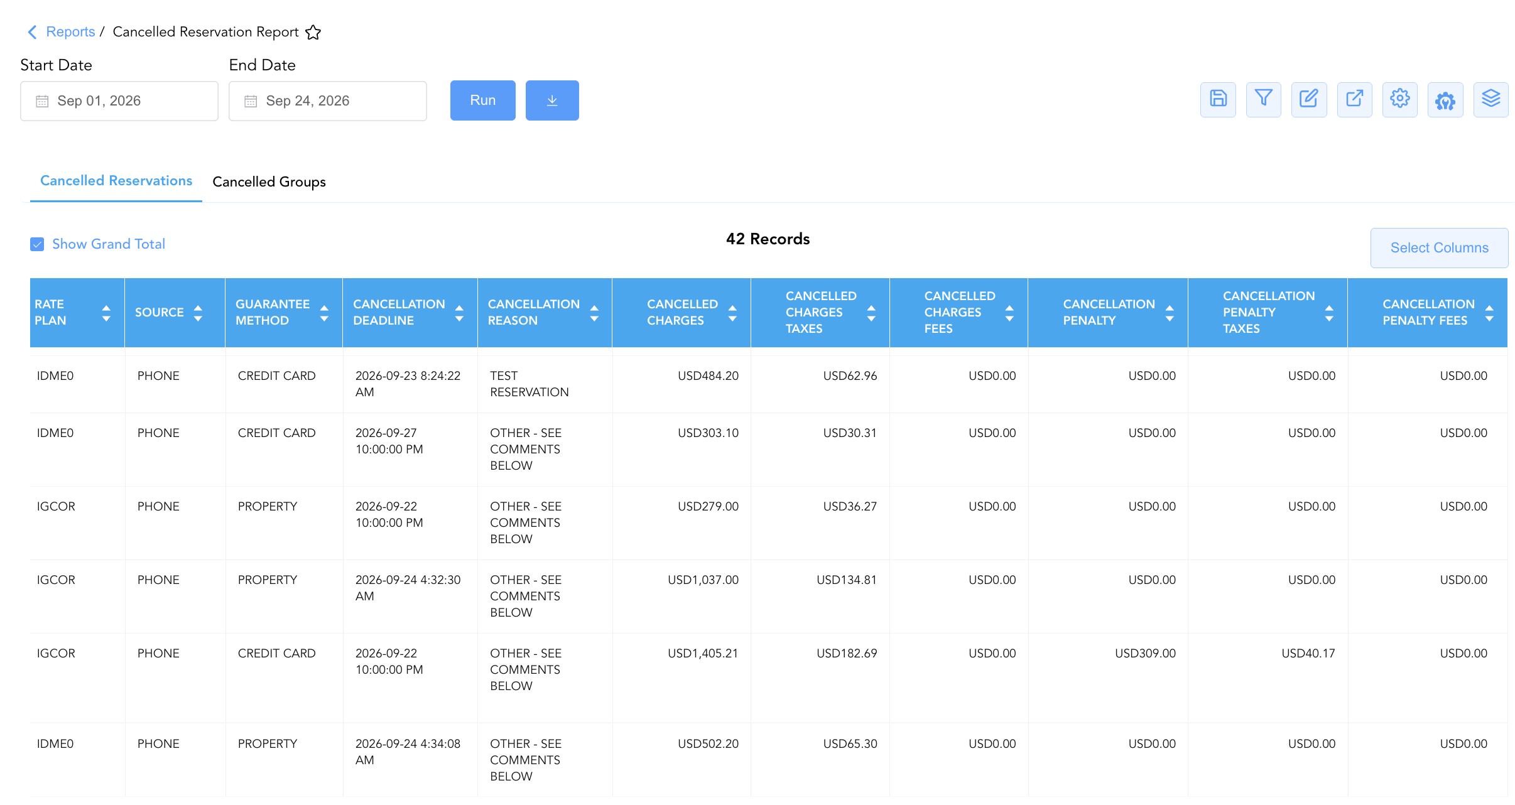
Task: Click USD309.00 cancellation penalty value
Action: [x=1145, y=654]
